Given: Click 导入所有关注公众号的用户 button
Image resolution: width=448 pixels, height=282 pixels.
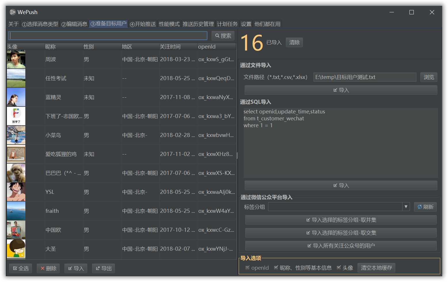Looking at the screenshot, I should [341, 246].
